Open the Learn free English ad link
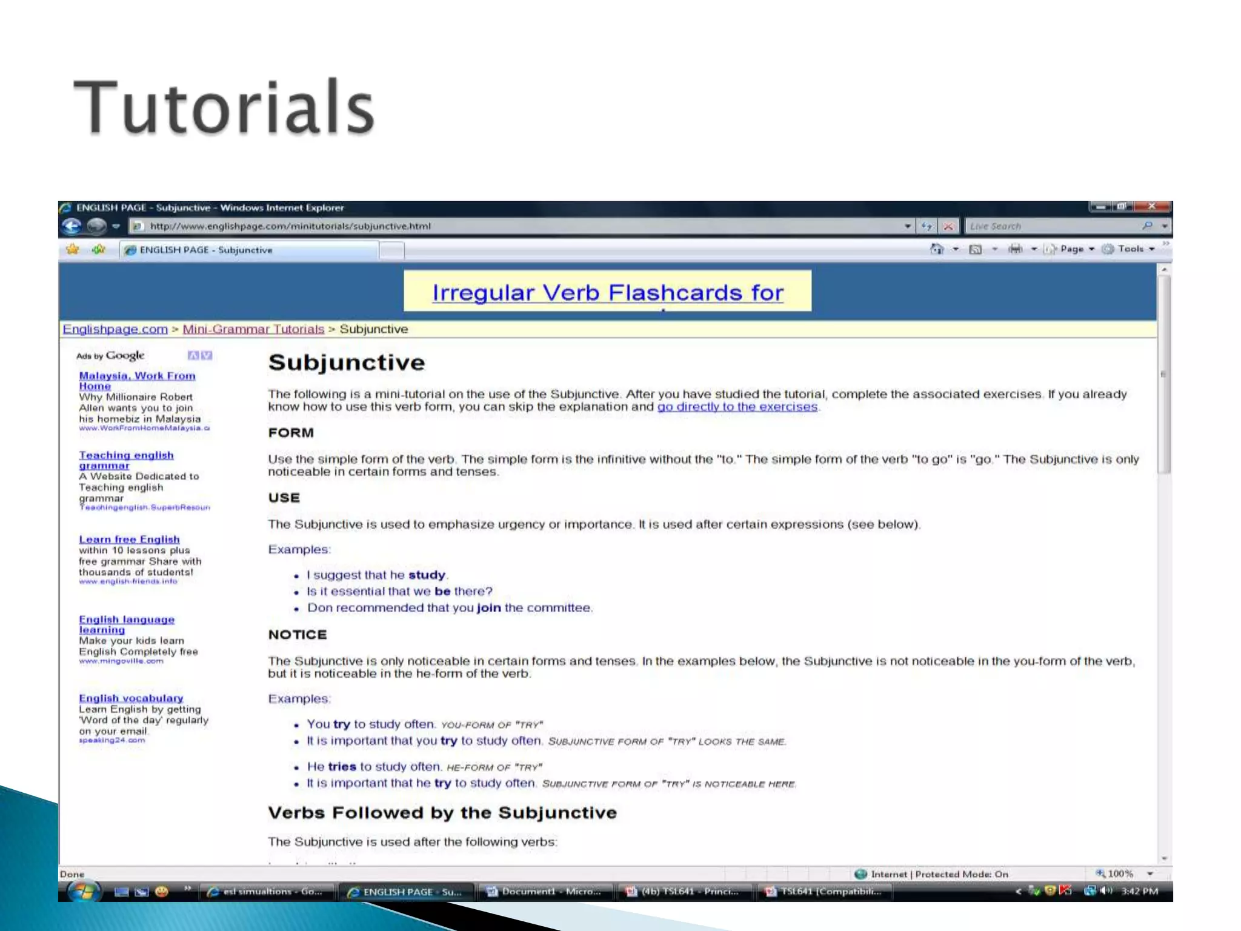1241x931 pixels. click(x=129, y=539)
